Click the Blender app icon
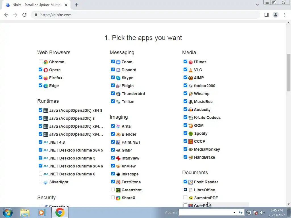The image size is (291, 218). (x=118, y=134)
